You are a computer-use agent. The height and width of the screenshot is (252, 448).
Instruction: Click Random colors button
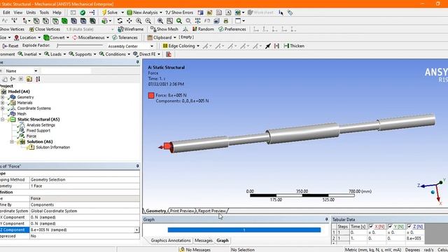(203, 29)
